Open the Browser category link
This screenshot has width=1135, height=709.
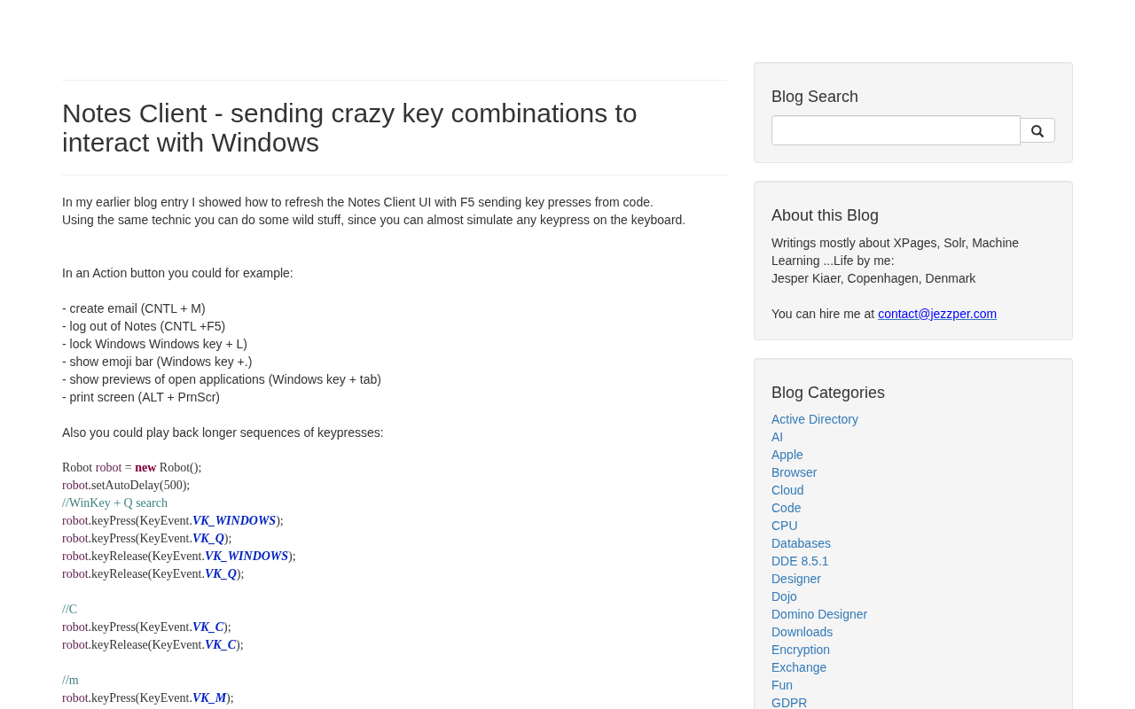tap(794, 472)
